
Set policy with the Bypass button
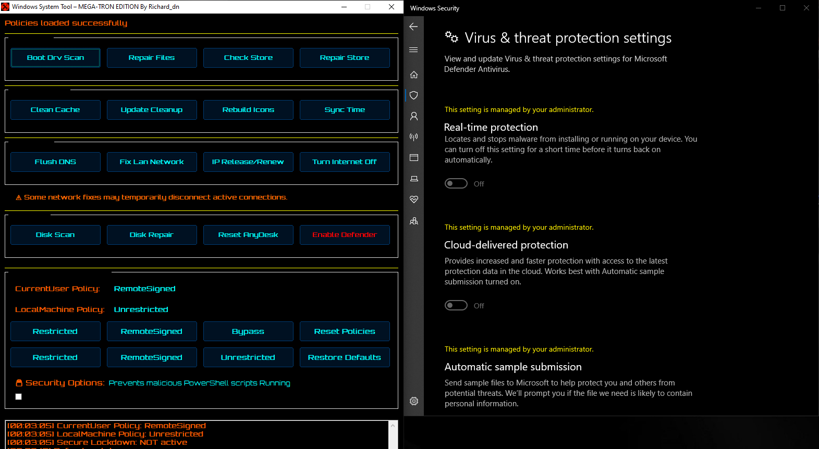[x=248, y=331]
